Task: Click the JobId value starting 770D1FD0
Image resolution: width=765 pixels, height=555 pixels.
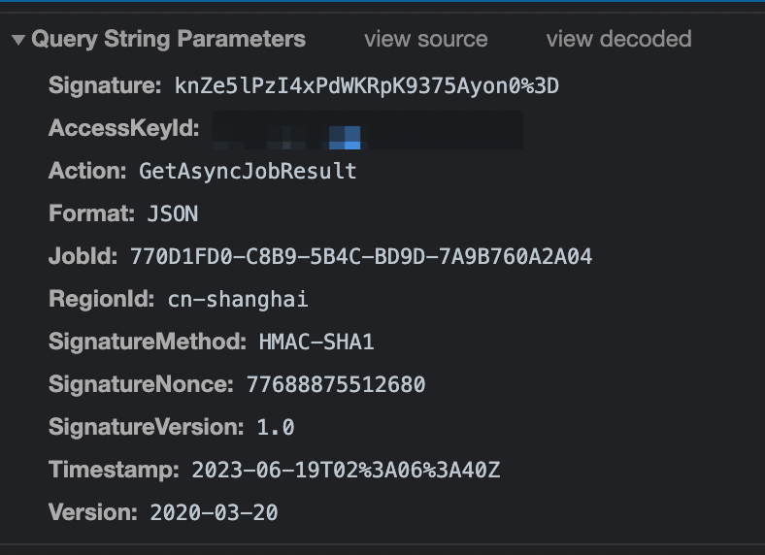Action: (x=361, y=256)
